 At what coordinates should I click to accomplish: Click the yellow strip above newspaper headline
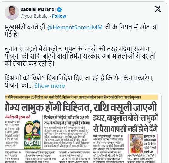[81, 97]
